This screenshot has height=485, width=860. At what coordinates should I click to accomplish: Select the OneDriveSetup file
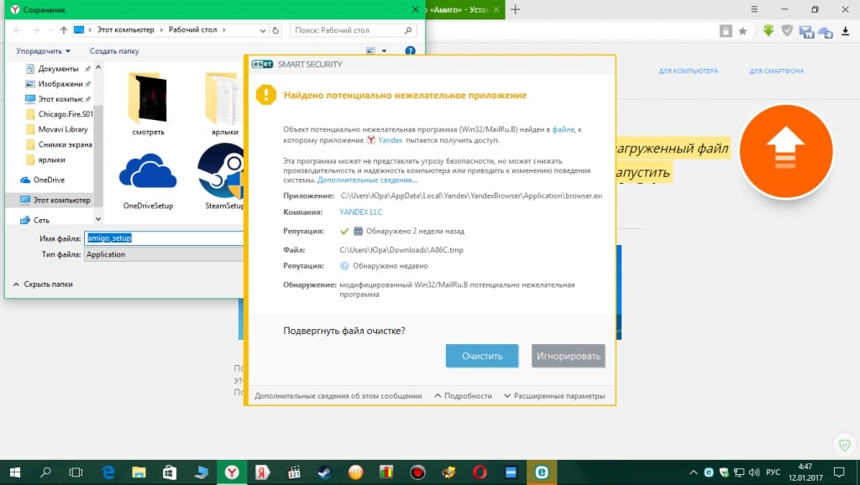(148, 180)
